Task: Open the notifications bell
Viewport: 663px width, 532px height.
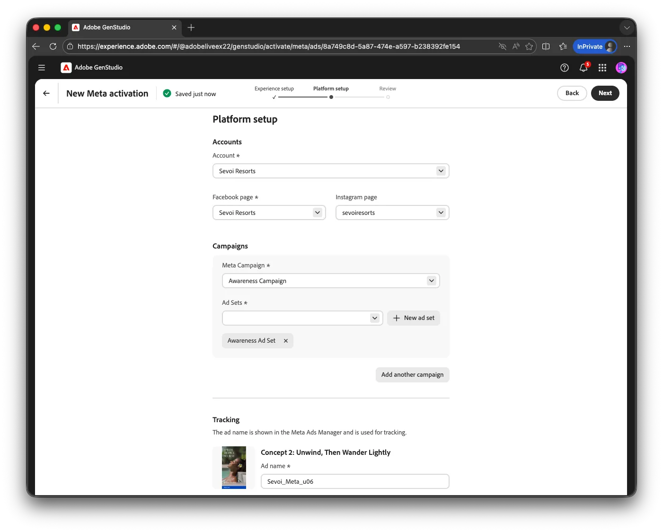Action: pyautogui.click(x=584, y=68)
